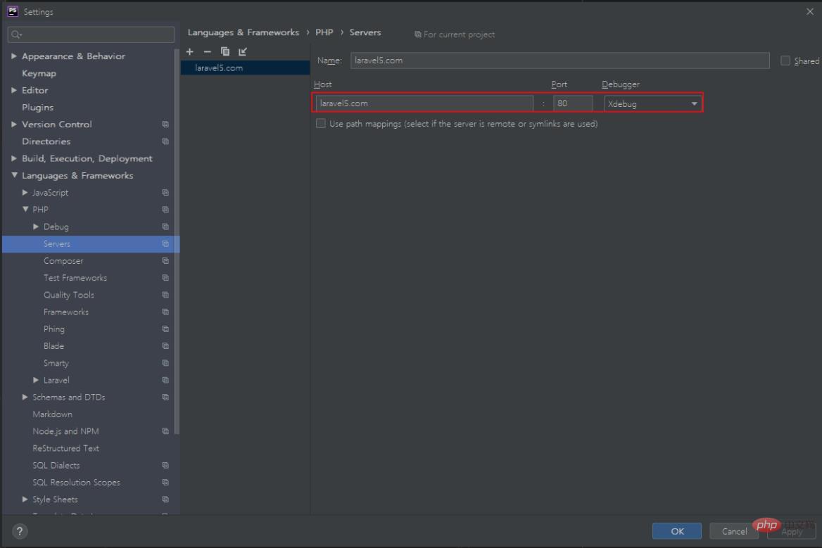Select Plugins in settings tree

[x=37, y=108]
